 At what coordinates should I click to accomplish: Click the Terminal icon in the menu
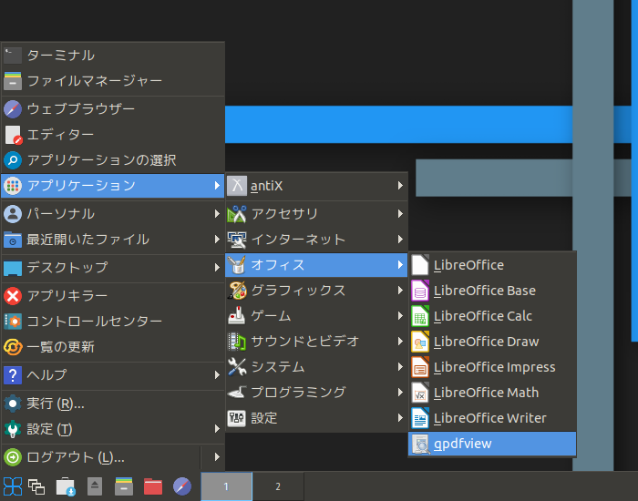coord(13,56)
